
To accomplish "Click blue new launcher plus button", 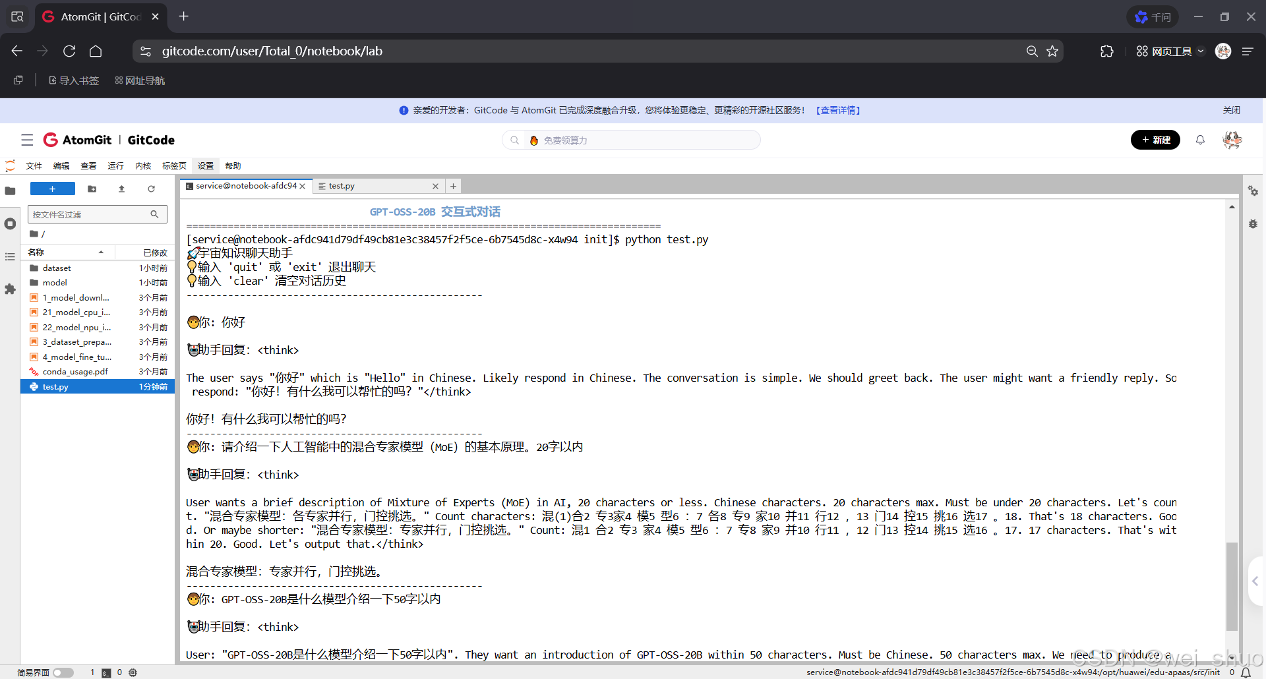I will [x=53, y=189].
